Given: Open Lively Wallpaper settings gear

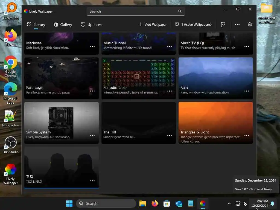Looking at the screenshot, I should 250,24.
